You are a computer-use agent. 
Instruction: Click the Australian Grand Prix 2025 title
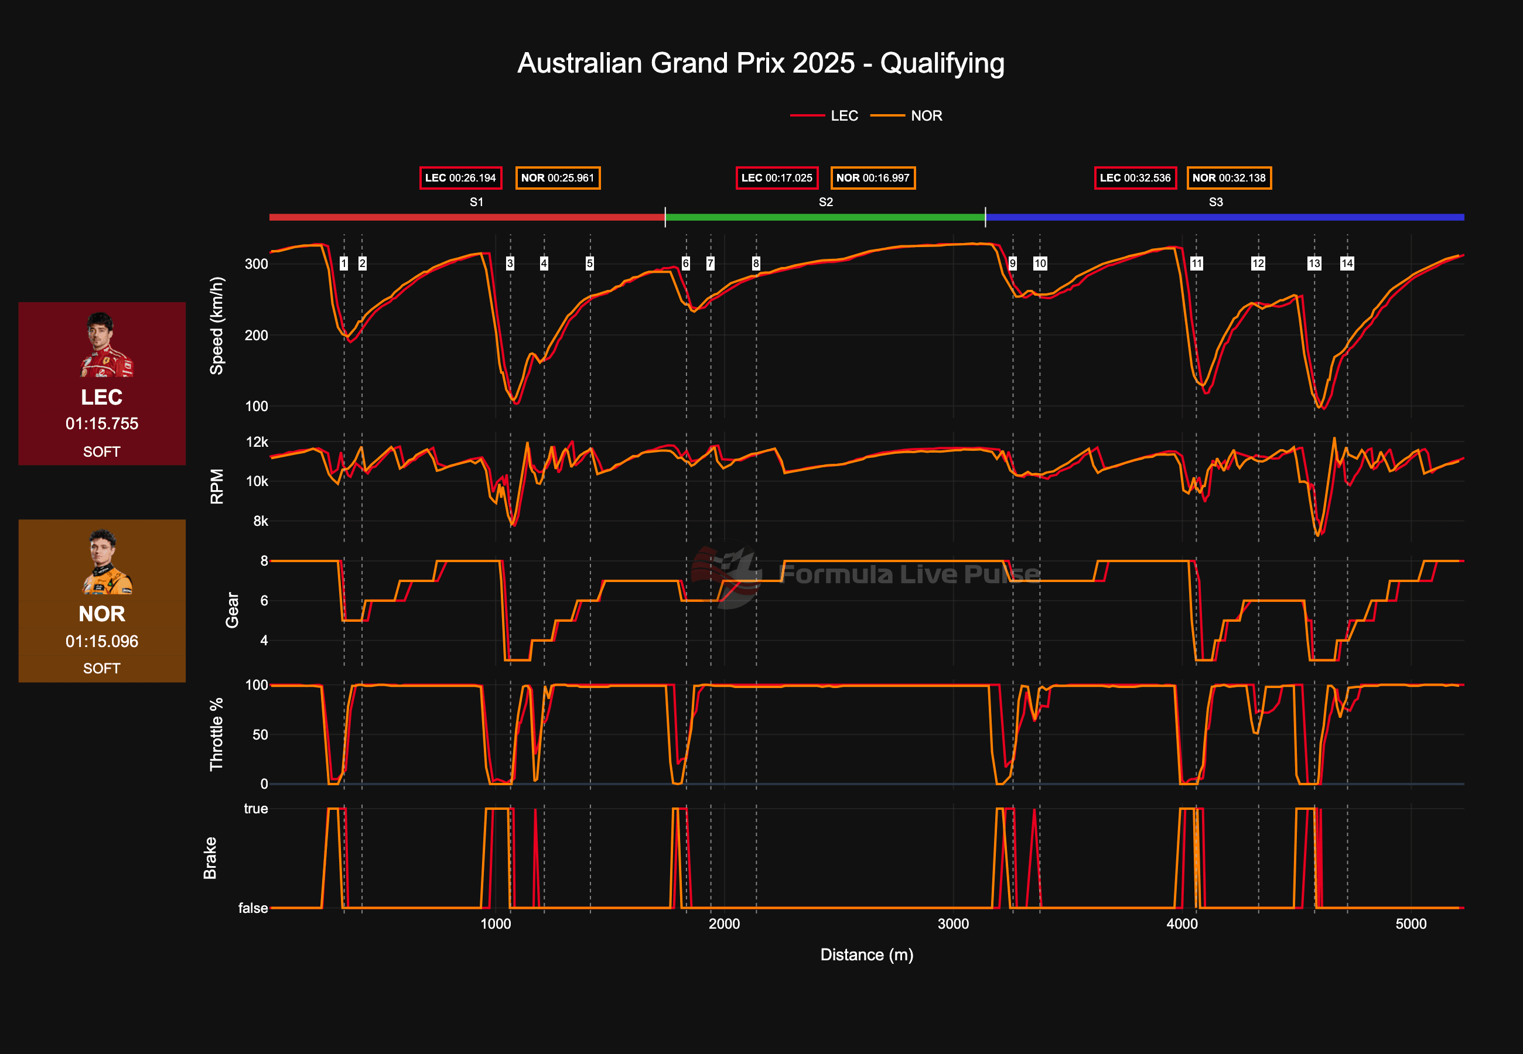pyautogui.click(x=761, y=61)
